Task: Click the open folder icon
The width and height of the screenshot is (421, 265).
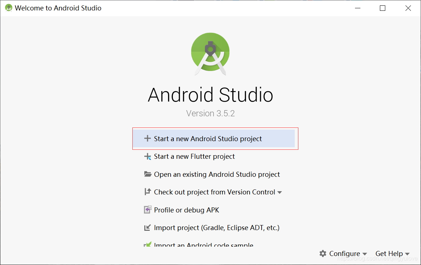Action: pyautogui.click(x=148, y=174)
